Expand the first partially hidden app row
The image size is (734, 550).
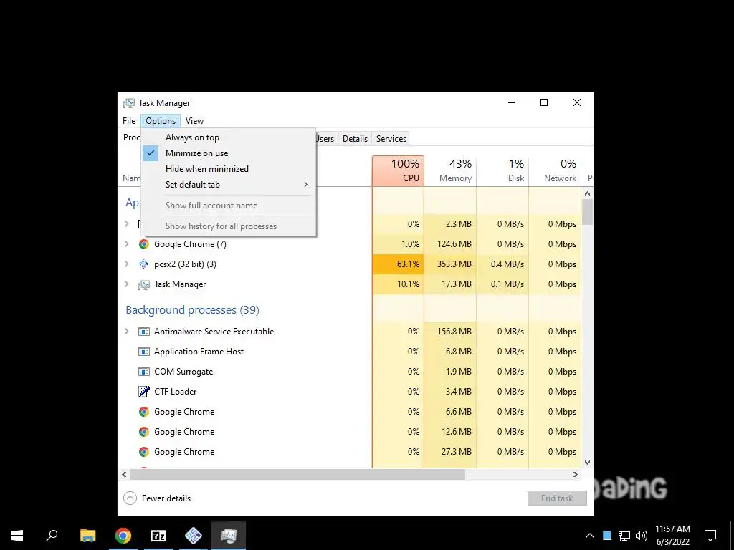[126, 224]
